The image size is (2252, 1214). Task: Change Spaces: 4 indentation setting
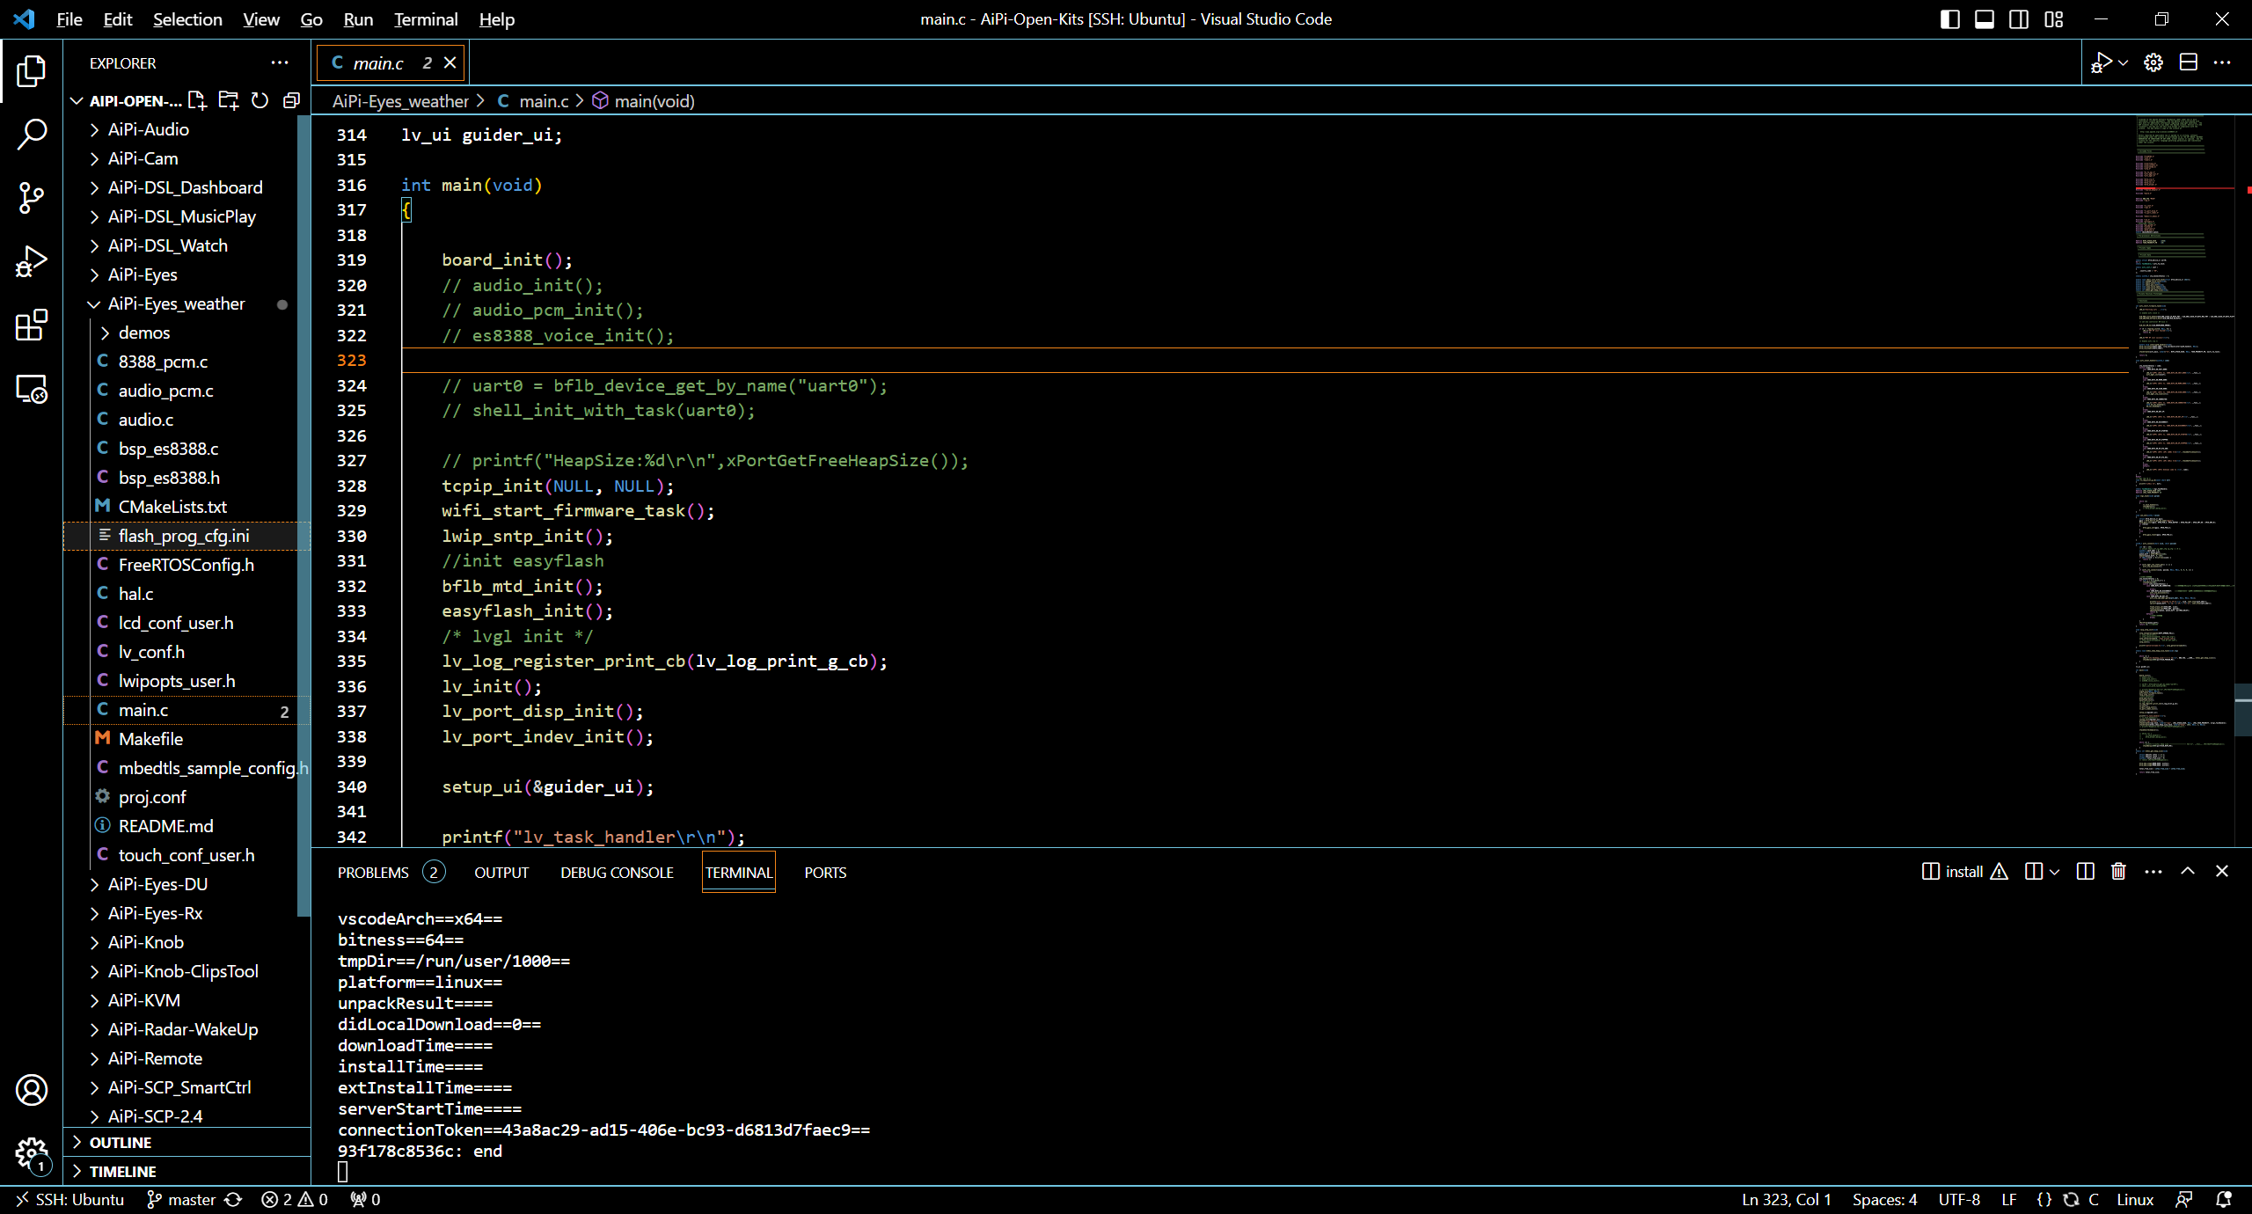pos(1884,1199)
